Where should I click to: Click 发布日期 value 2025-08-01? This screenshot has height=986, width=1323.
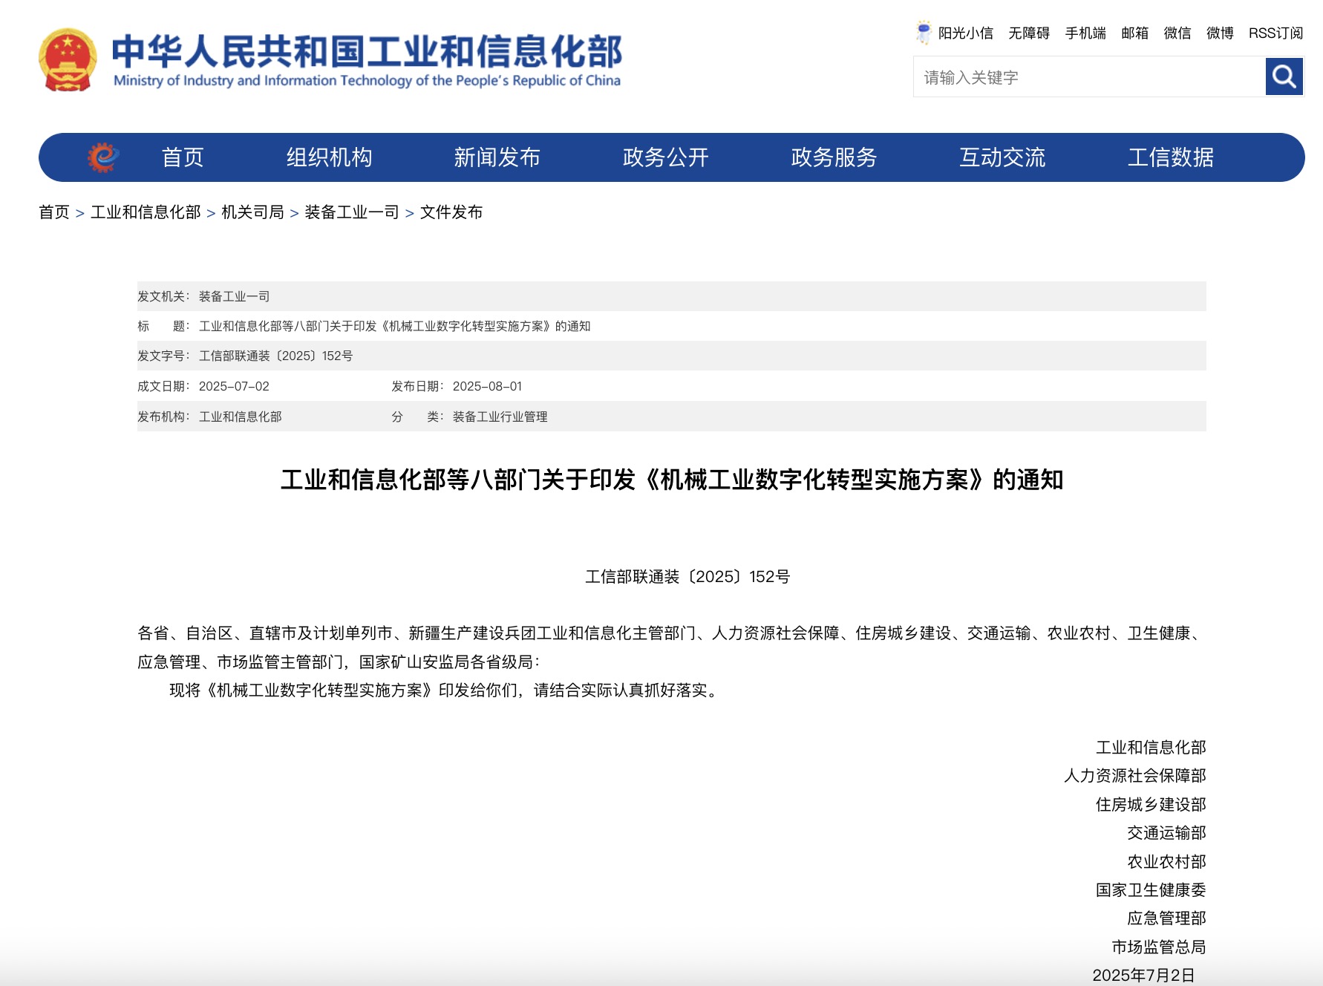488,386
